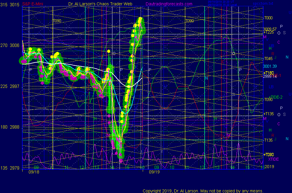
Task: Click the 'Dr. Al Larson's Chaos Trader Web' heading
Action: [100, 4]
